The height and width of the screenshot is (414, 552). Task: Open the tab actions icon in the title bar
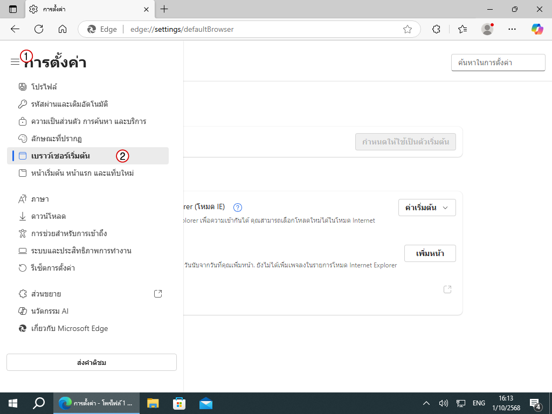[x=13, y=9]
